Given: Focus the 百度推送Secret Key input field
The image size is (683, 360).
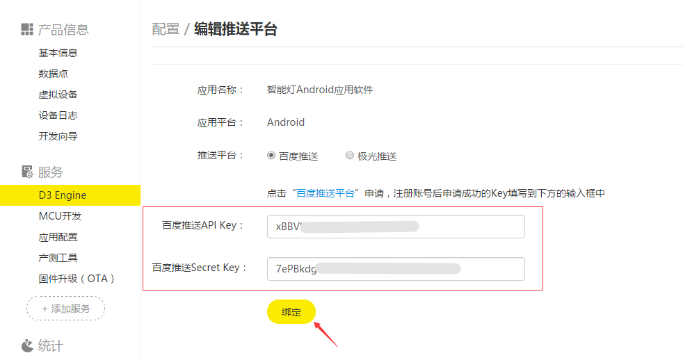Looking at the screenshot, I should coord(396,268).
